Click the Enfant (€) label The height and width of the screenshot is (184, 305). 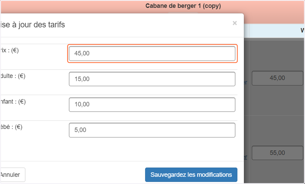(13, 102)
